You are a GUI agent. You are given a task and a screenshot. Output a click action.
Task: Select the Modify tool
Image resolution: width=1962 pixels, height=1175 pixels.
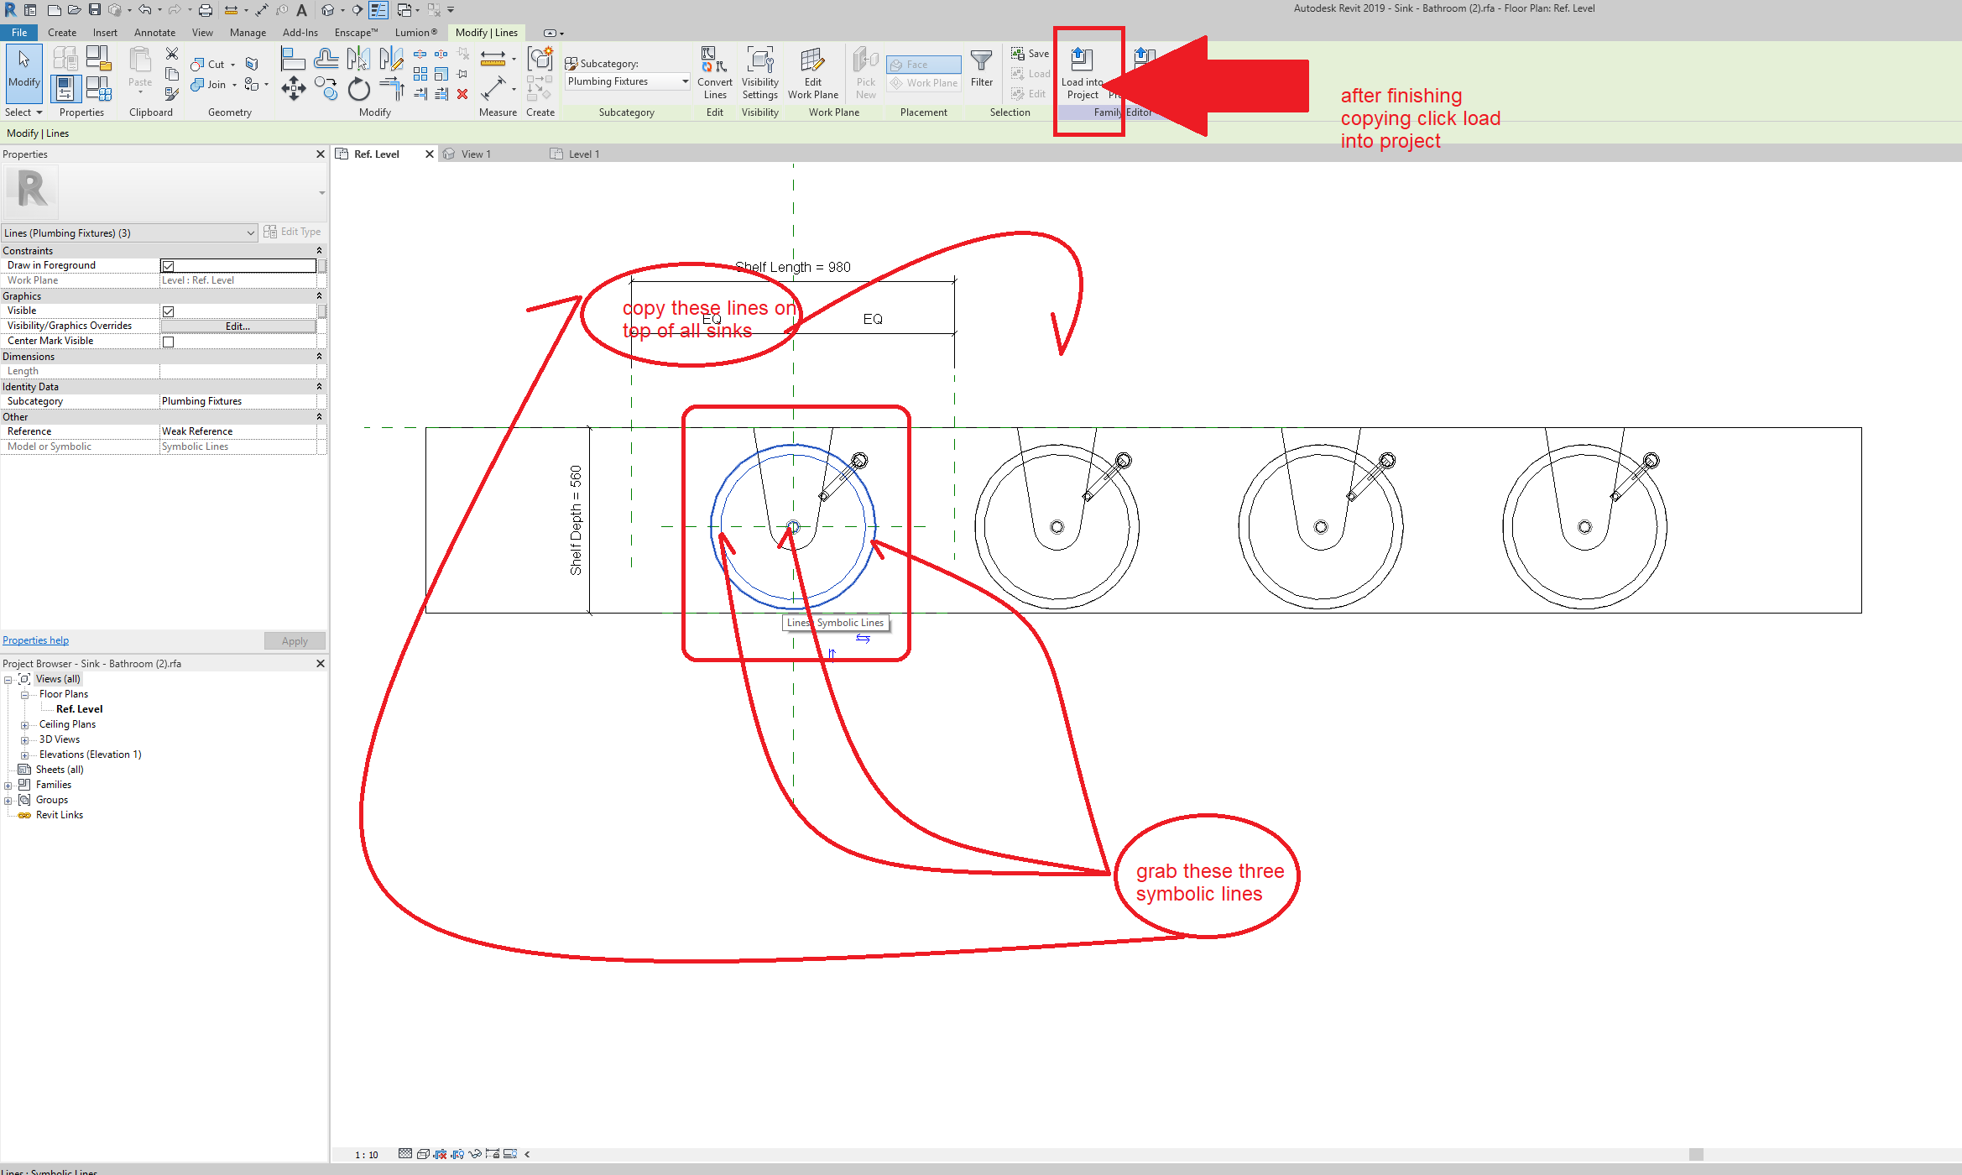pyautogui.click(x=23, y=74)
